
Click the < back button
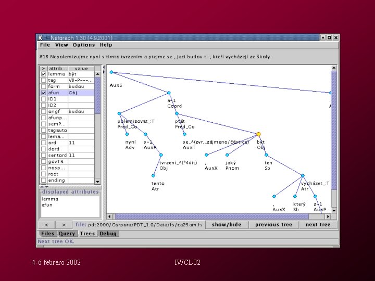pyautogui.click(x=46, y=225)
